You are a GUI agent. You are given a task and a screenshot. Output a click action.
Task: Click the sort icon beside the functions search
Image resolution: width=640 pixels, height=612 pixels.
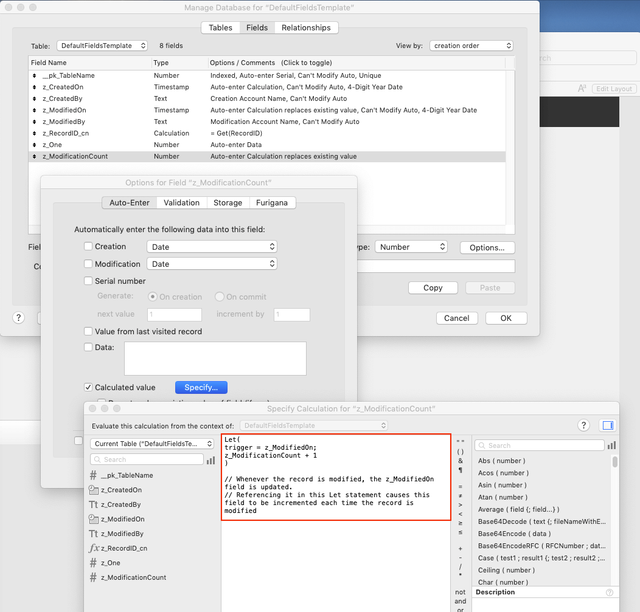612,445
